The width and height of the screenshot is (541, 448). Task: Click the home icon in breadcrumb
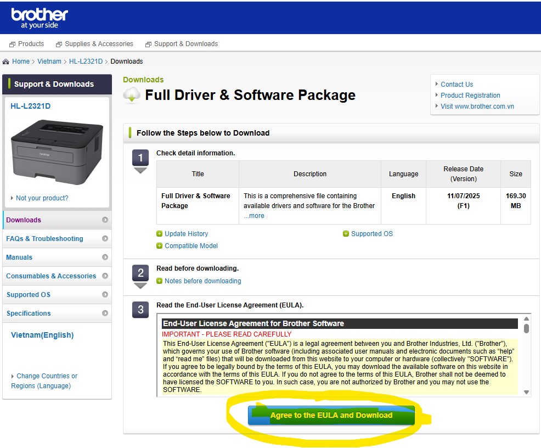[x=6, y=61]
